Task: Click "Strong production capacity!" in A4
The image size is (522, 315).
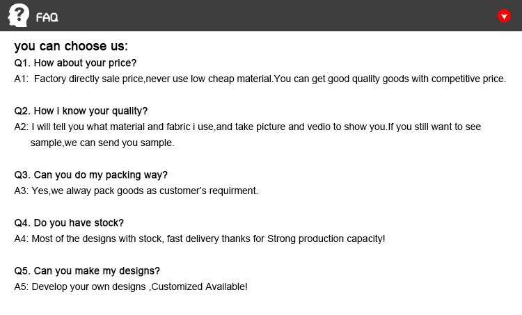Action: [326, 239]
